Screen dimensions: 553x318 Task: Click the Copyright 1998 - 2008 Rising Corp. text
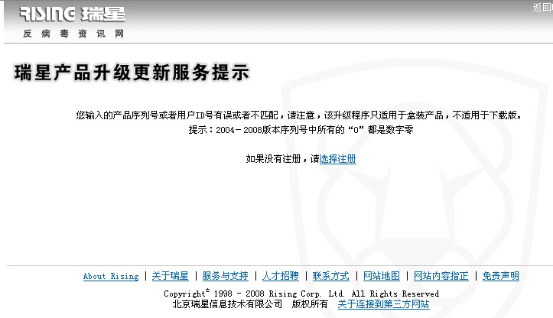pyautogui.click(x=301, y=294)
